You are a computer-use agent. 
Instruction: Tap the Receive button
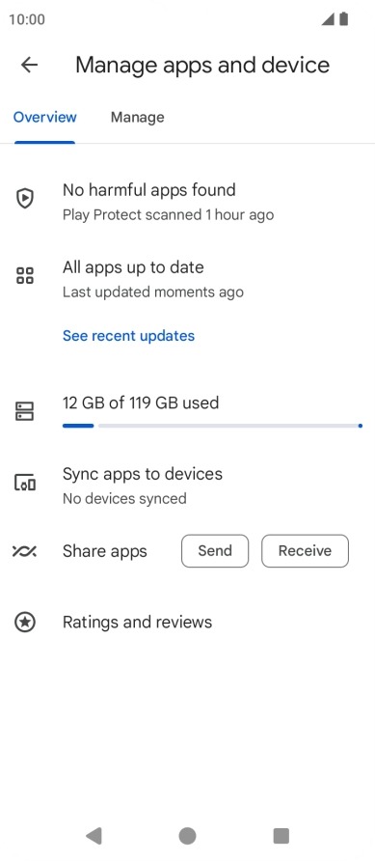pos(305,551)
